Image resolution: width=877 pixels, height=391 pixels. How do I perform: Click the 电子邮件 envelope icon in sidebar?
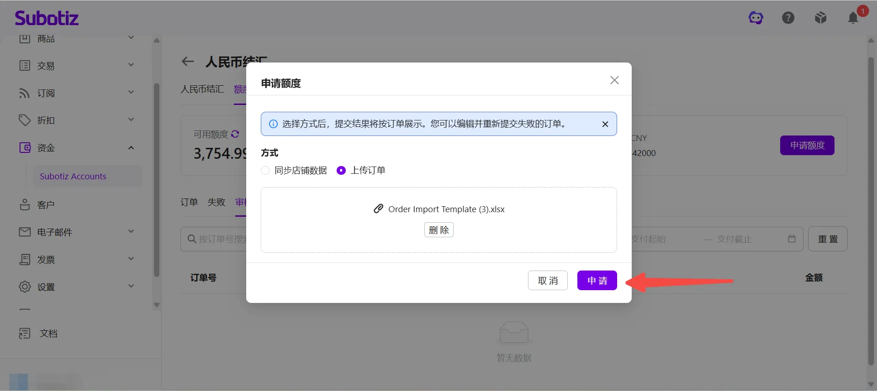[25, 232]
